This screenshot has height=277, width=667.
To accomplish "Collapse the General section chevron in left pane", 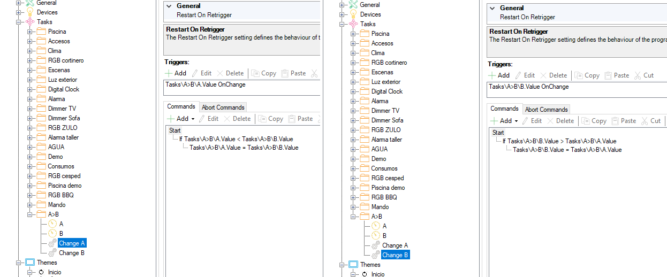I will click(x=169, y=6).
